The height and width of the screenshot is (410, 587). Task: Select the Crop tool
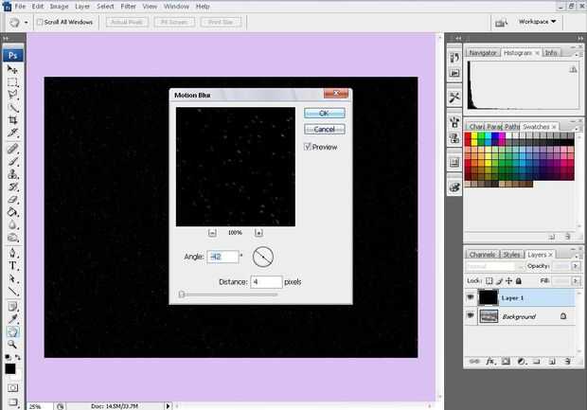[x=12, y=120]
